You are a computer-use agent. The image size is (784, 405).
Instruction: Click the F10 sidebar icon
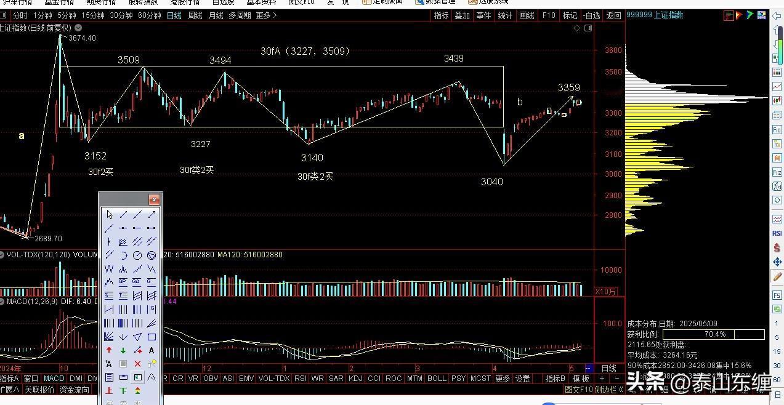point(777,130)
